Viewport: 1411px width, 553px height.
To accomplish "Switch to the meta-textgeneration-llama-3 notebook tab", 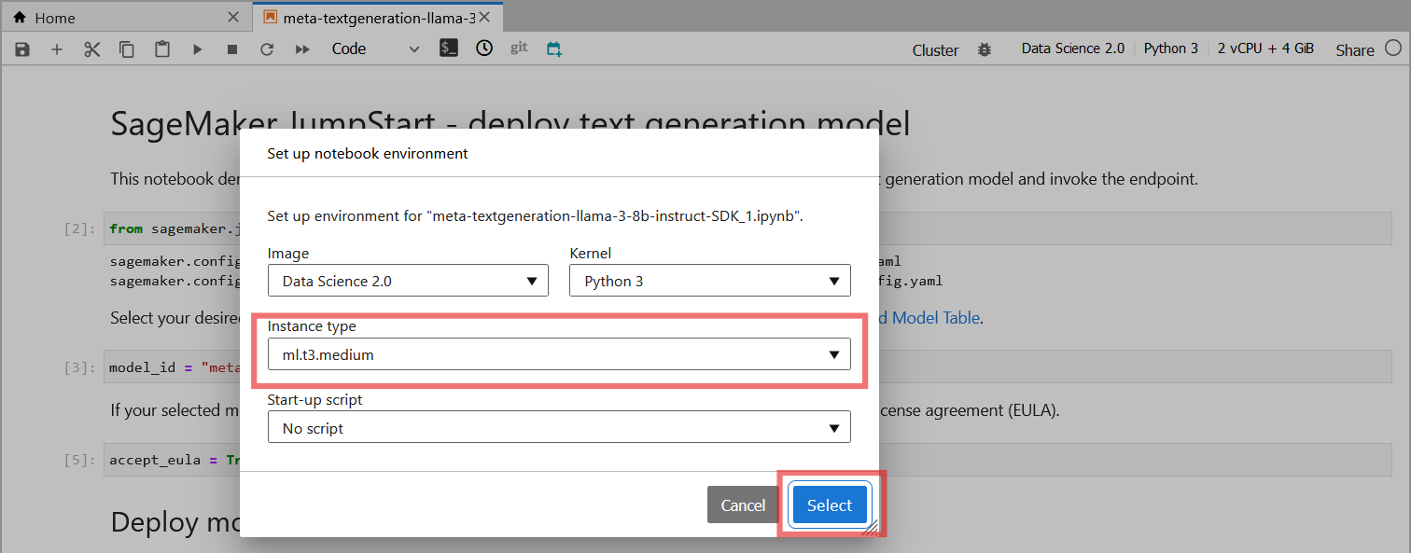I will [x=378, y=18].
